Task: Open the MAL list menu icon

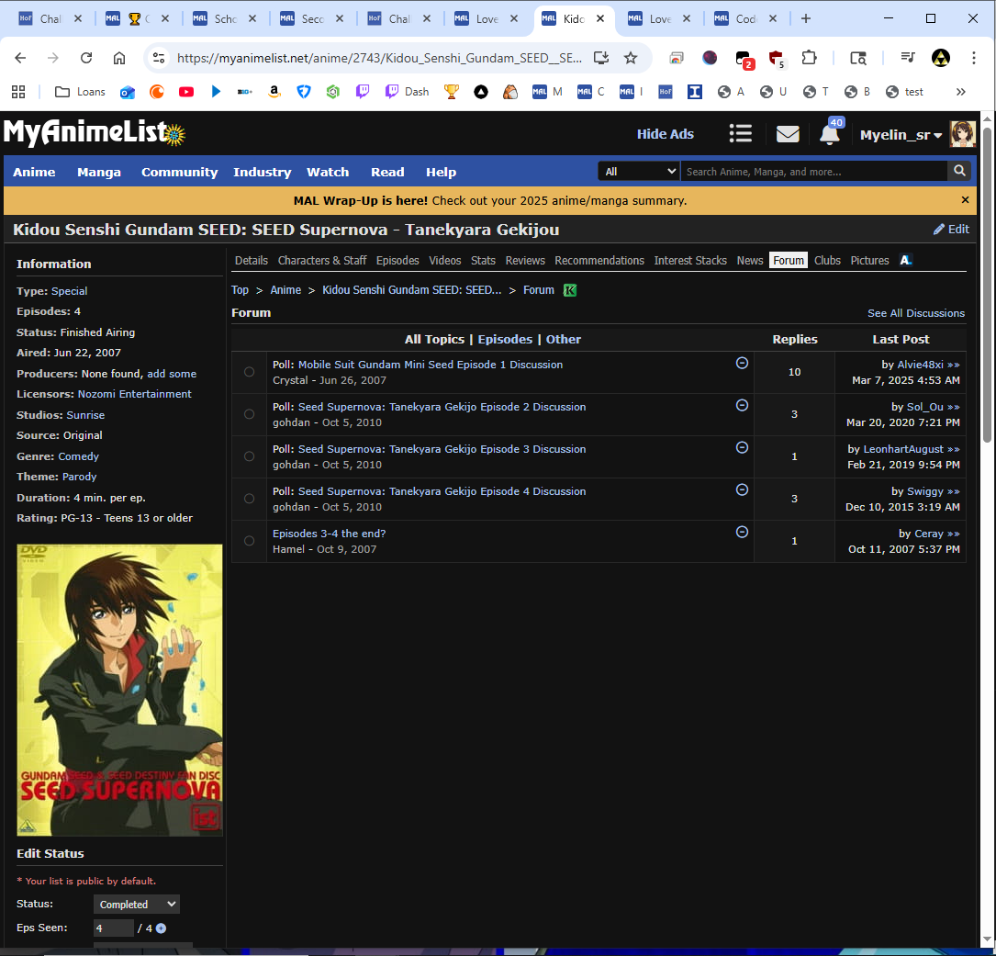Action: (740, 133)
